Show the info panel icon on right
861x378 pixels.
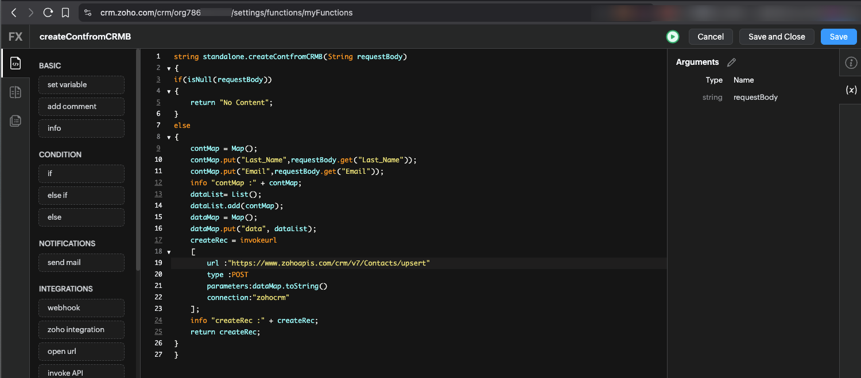851,63
